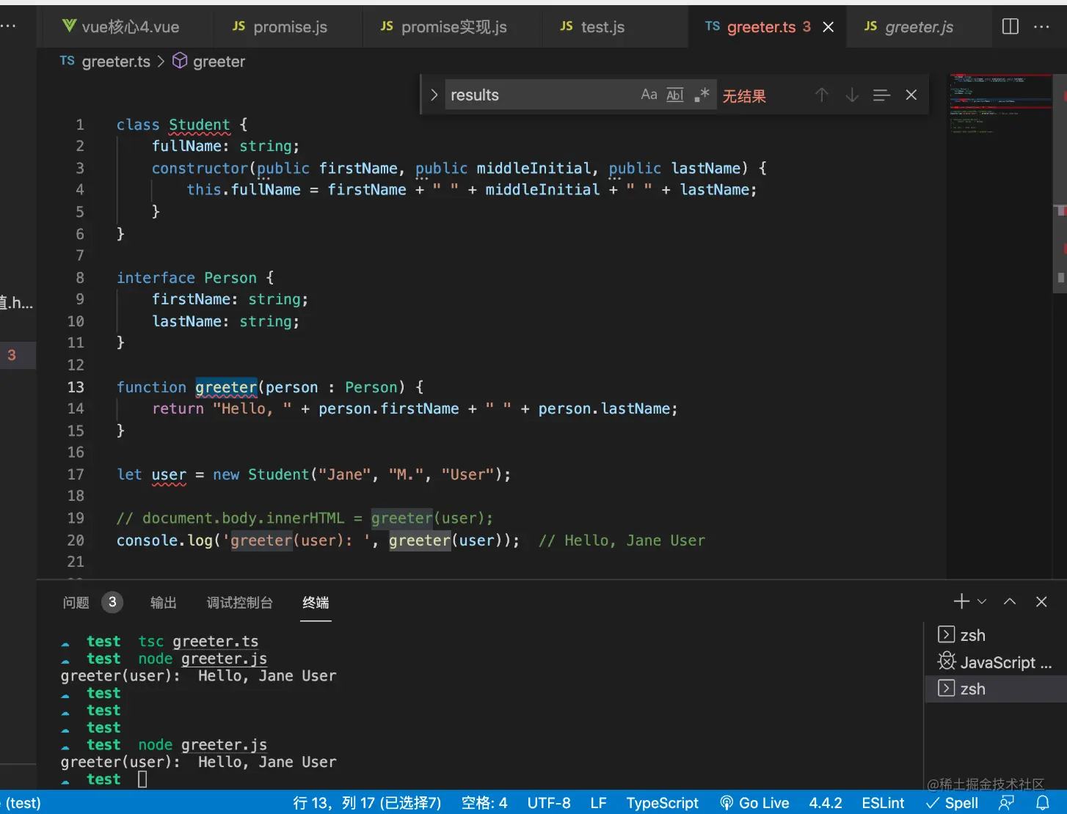Close the find widget
Screen dimensions: 1067x814
point(911,95)
